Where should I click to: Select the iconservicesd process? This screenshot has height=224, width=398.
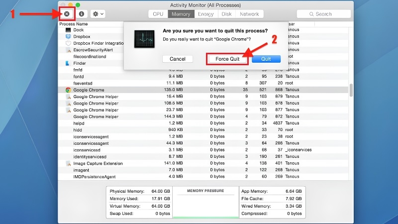pyautogui.click(x=203, y=150)
